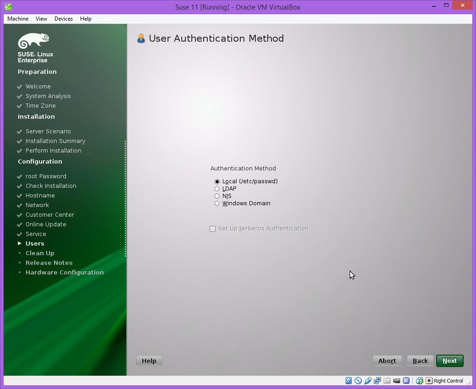The image size is (476, 389).
Task: Click the VirtualBox window title bar icon
Action: click(8, 7)
